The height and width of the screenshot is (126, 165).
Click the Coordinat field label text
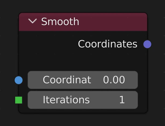click(x=67, y=80)
